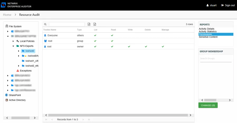Open the Sensitive Content report
The image size is (237, 123).
point(208,37)
